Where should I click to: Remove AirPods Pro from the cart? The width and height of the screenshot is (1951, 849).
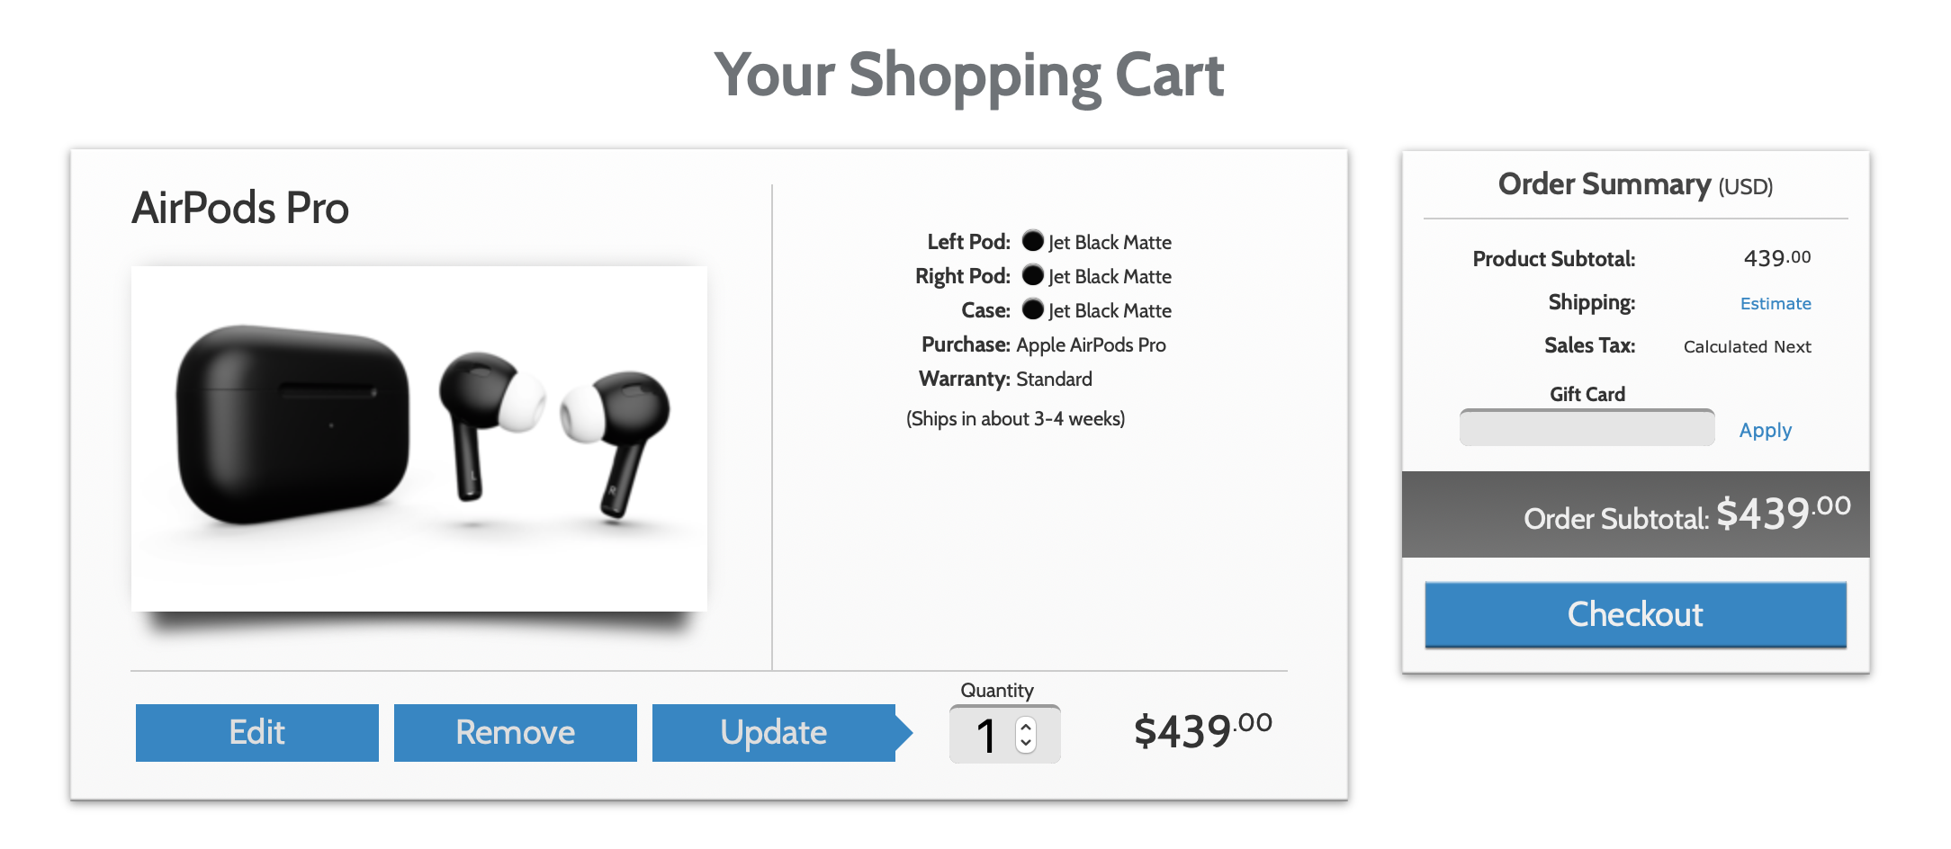(x=515, y=733)
